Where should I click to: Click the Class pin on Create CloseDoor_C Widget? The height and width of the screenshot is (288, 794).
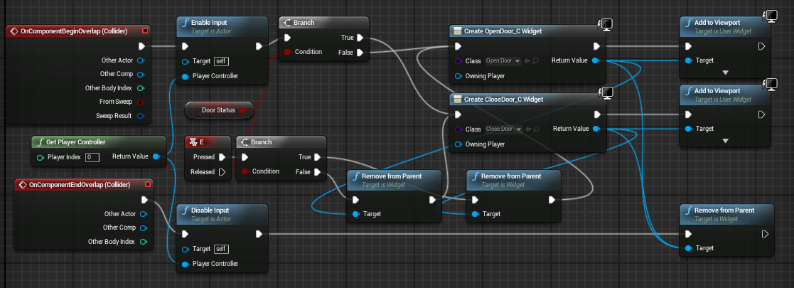point(458,129)
